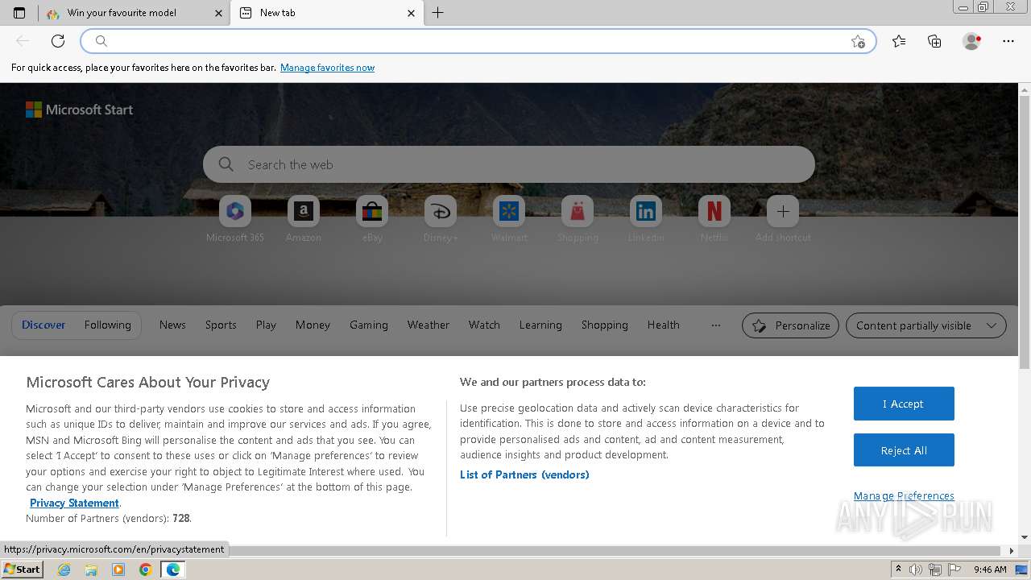Open the tab actions menu icon

(19, 13)
